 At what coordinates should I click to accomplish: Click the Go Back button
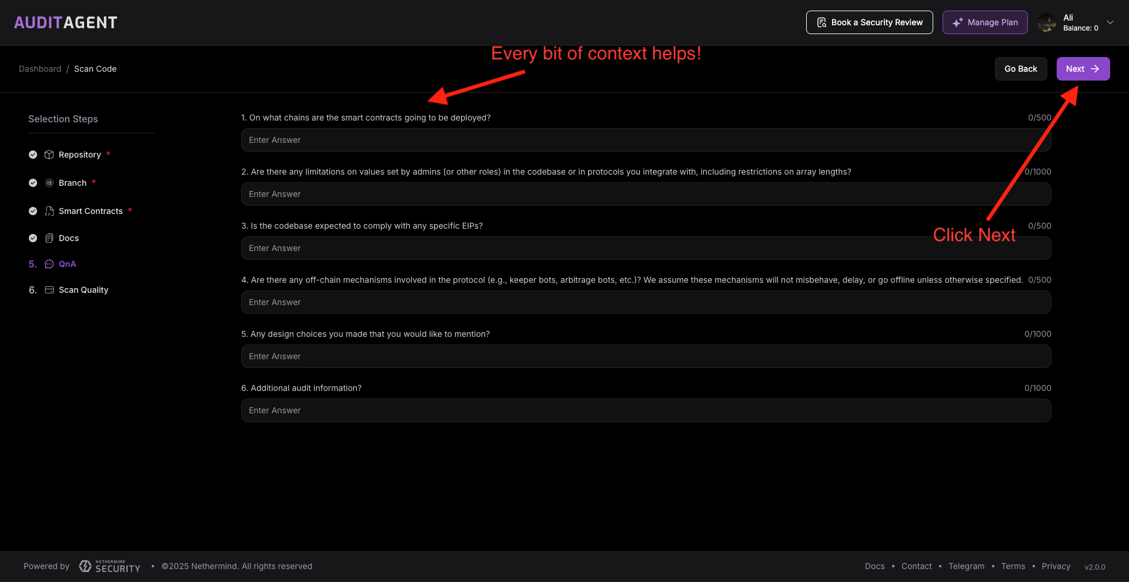pos(1020,69)
